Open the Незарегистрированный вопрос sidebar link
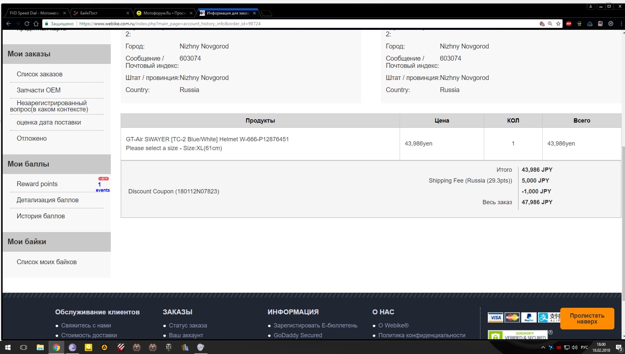Image resolution: width=625 pixels, height=354 pixels. coord(49,106)
